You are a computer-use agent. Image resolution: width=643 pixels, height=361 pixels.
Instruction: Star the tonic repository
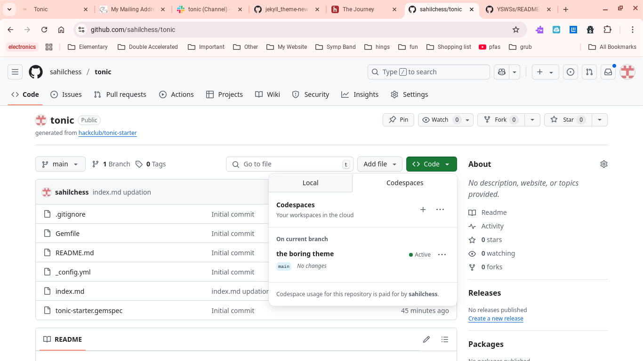click(x=568, y=120)
